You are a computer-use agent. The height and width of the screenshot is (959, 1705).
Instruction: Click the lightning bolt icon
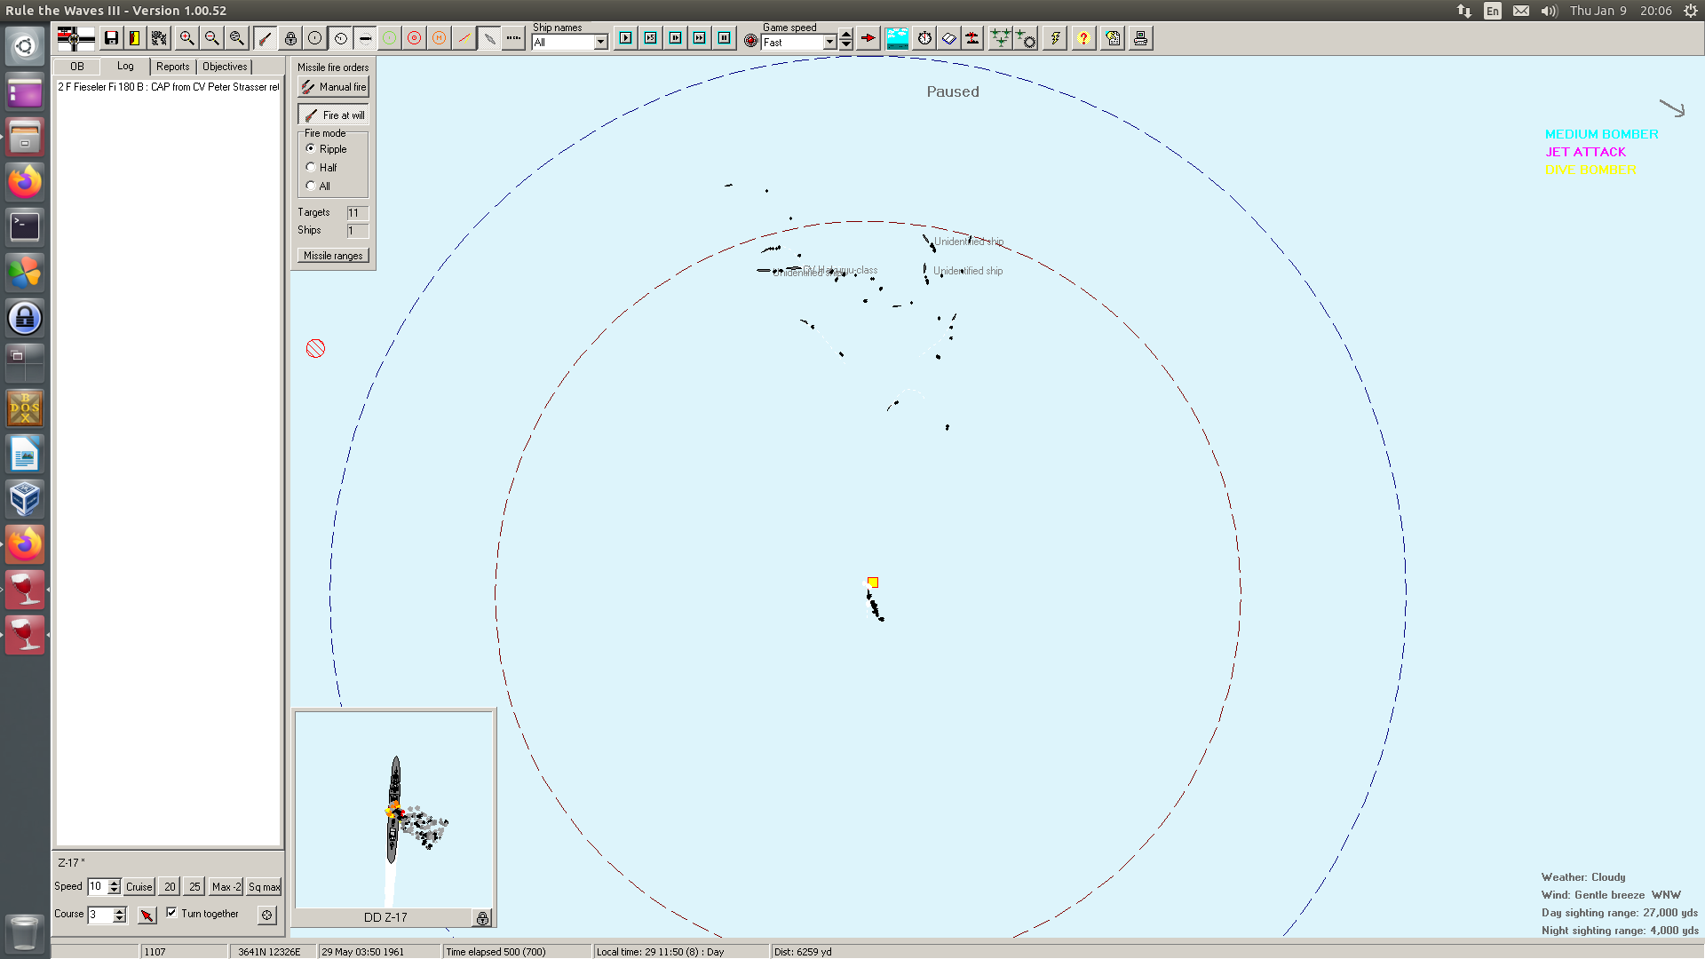(1055, 38)
